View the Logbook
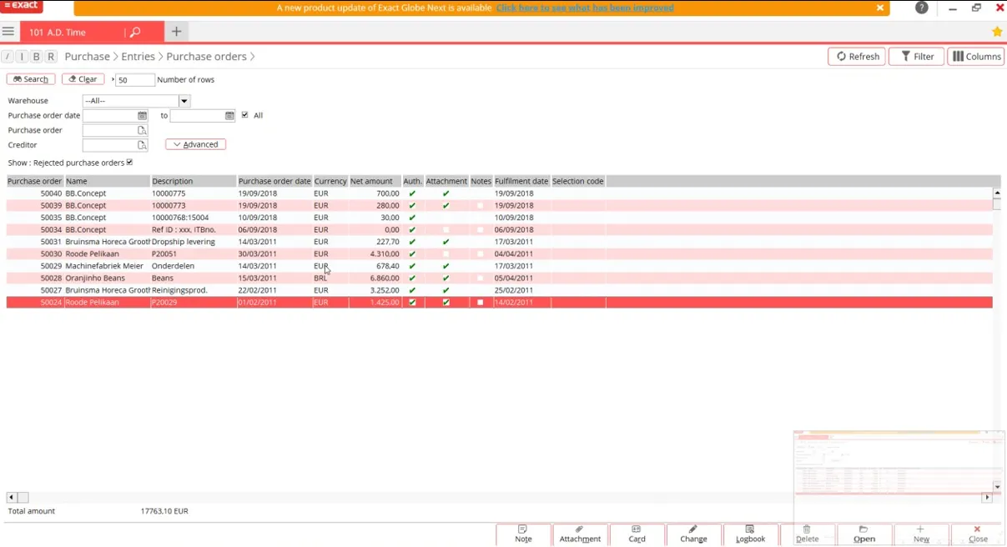 [x=750, y=534]
